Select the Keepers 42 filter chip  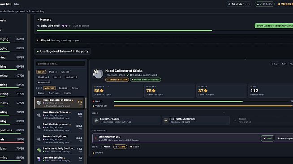pos(44,82)
